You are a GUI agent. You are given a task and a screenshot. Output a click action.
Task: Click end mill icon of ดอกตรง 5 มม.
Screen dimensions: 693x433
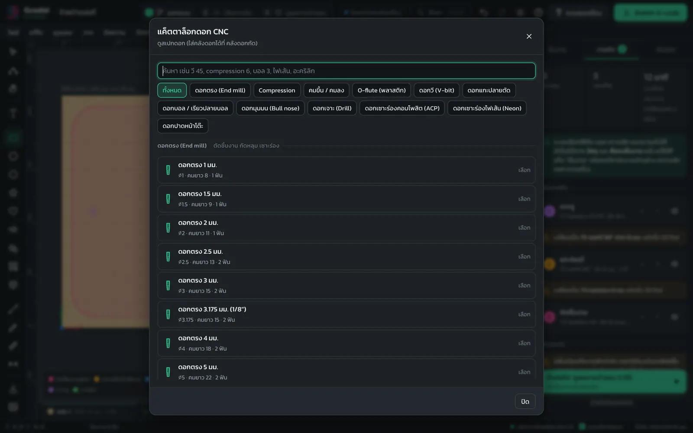(168, 372)
